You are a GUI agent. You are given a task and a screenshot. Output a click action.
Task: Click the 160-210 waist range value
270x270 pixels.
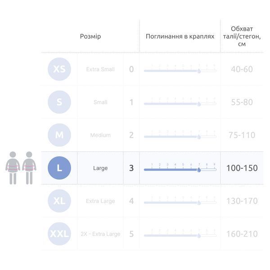[242, 234]
